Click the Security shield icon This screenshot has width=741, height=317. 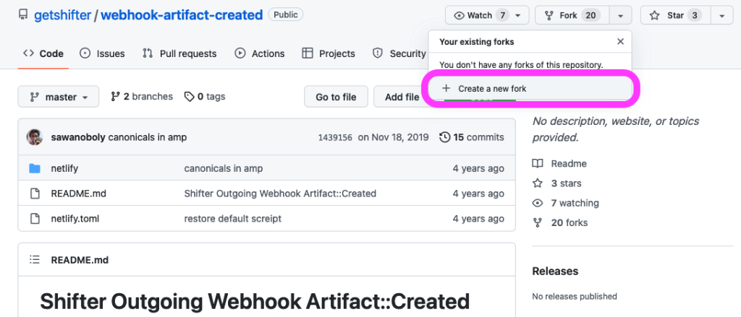[378, 53]
